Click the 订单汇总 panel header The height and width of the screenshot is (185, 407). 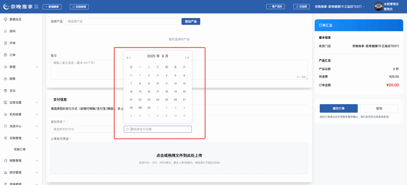[x=359, y=25]
